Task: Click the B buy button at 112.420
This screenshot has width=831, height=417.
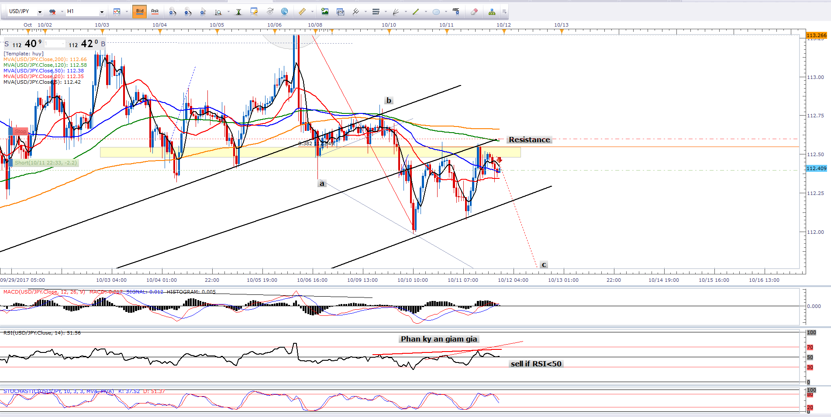Action: (103, 44)
